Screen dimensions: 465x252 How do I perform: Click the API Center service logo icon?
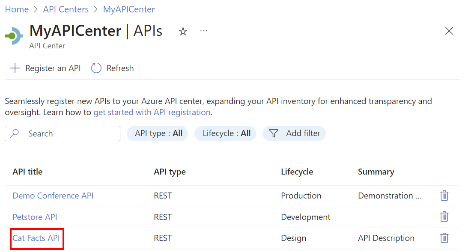(x=13, y=36)
